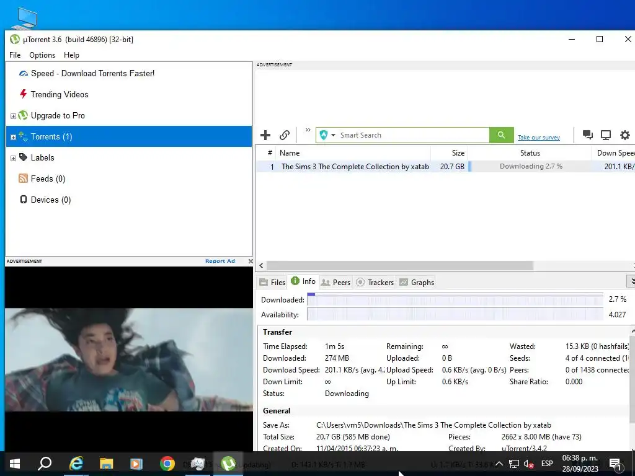
Task: Show hidden system tray icons
Action: click(499, 464)
